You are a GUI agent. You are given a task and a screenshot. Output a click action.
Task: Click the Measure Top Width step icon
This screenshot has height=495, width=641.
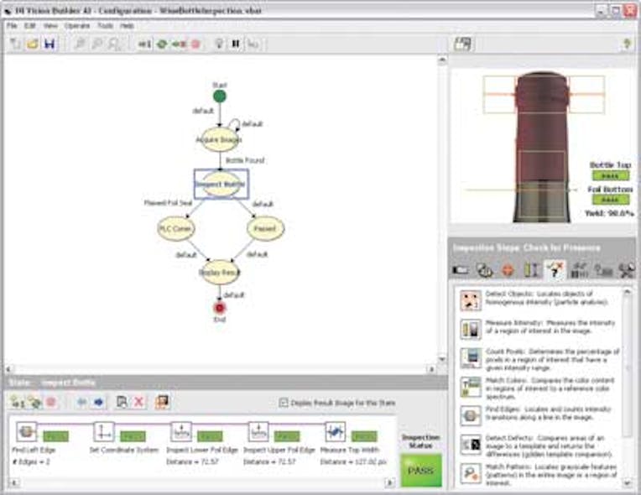click(336, 432)
